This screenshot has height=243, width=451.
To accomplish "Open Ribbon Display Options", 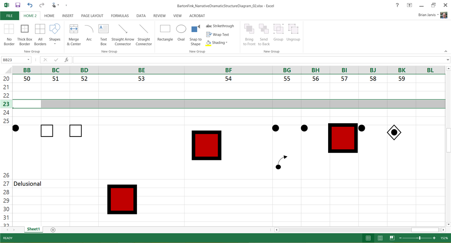I will pos(409,5).
